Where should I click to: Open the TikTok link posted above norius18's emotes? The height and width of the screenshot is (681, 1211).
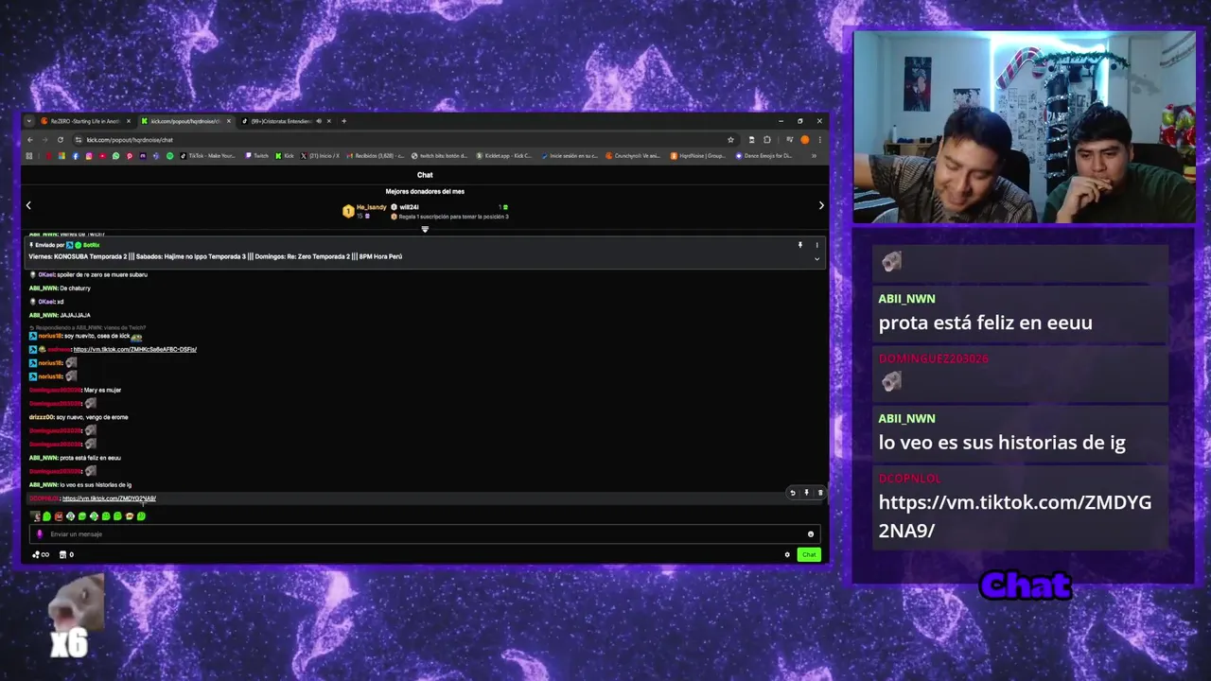click(134, 350)
